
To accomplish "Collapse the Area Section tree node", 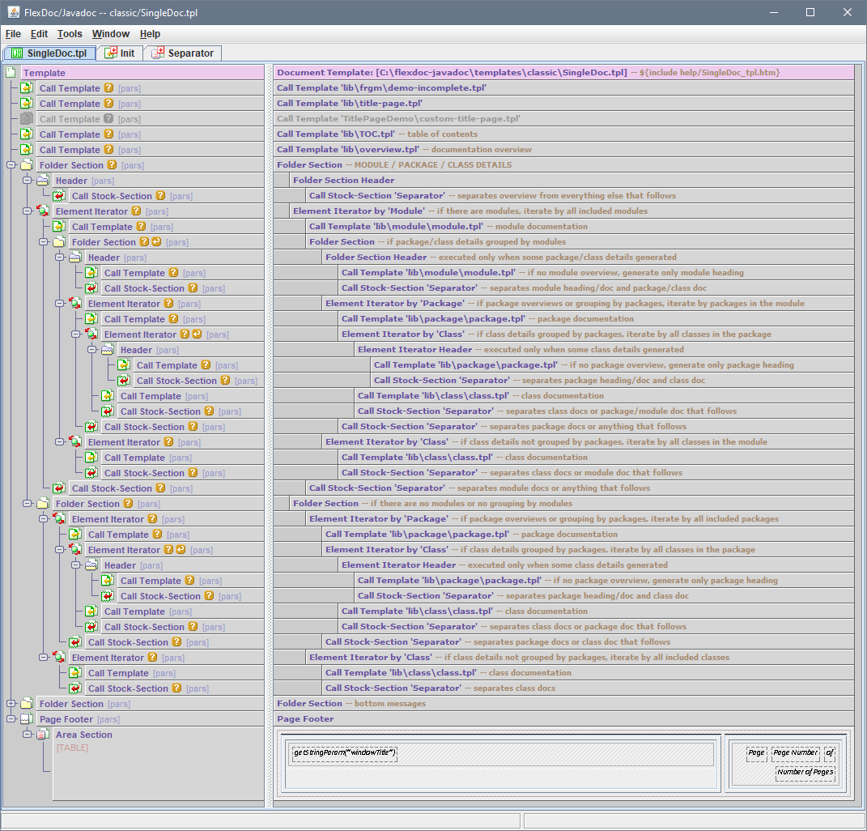I will click(27, 735).
